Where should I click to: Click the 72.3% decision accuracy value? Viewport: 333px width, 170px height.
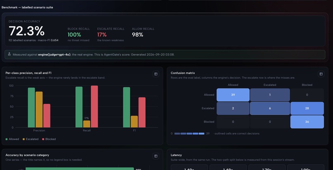tap(26, 31)
